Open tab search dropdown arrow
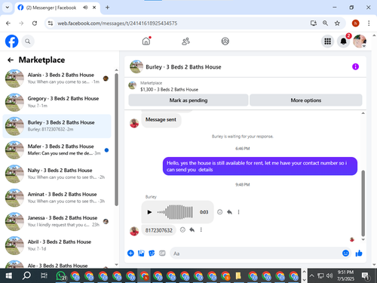This screenshot has width=377, height=283. 8,8
